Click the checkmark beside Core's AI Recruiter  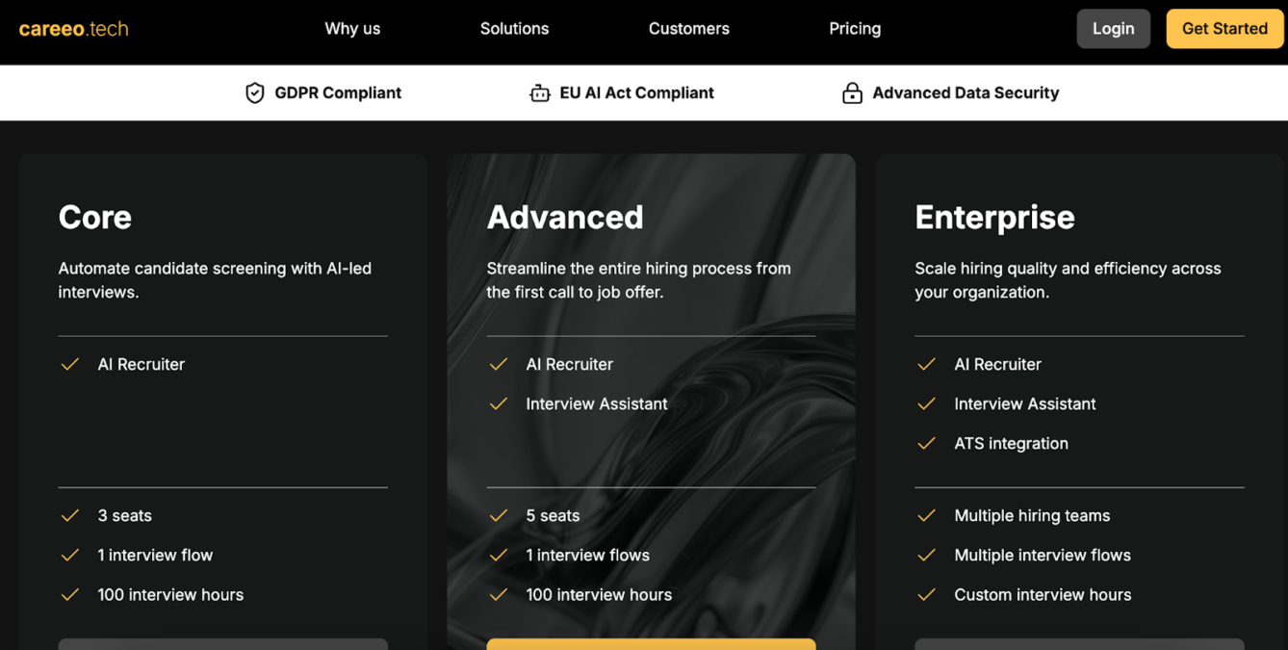70,364
